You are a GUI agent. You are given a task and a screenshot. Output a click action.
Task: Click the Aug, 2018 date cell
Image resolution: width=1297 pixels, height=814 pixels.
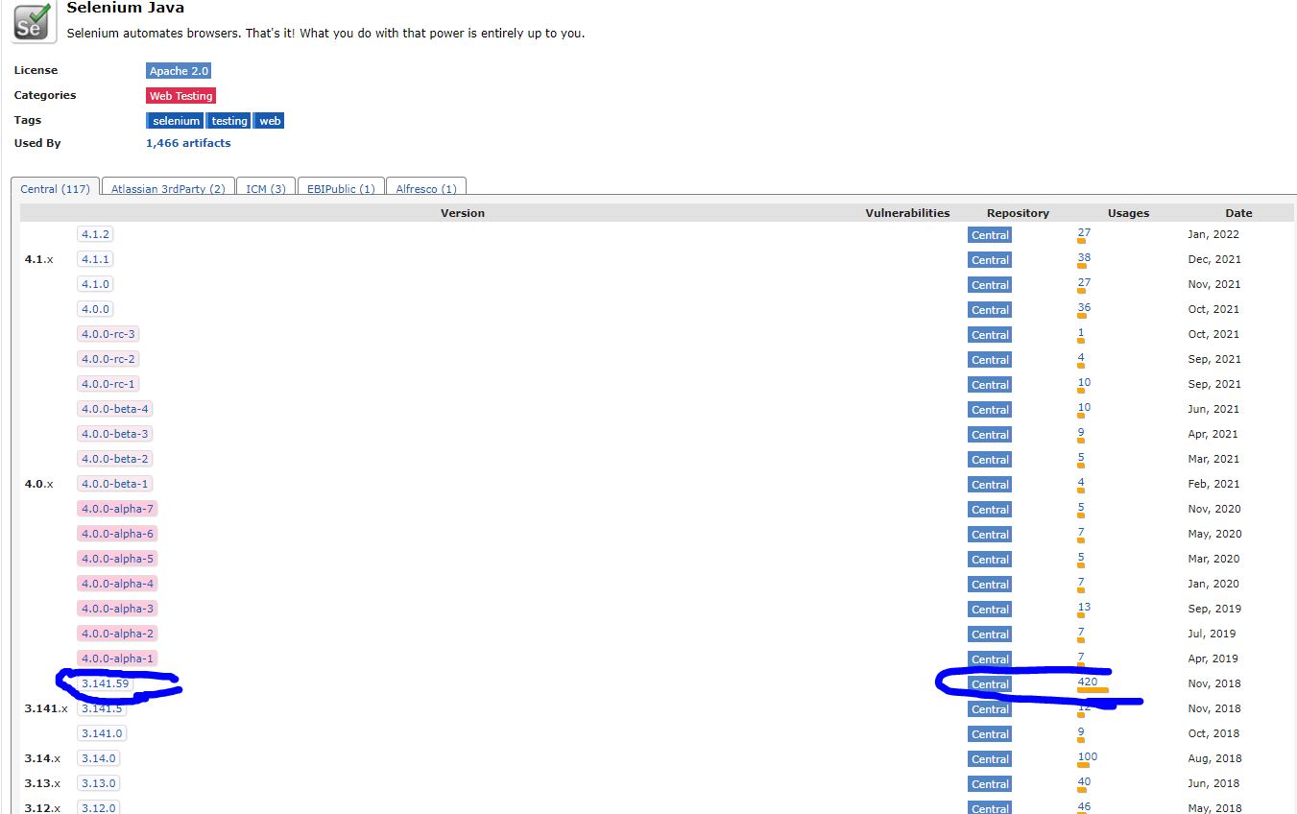pos(1213,758)
